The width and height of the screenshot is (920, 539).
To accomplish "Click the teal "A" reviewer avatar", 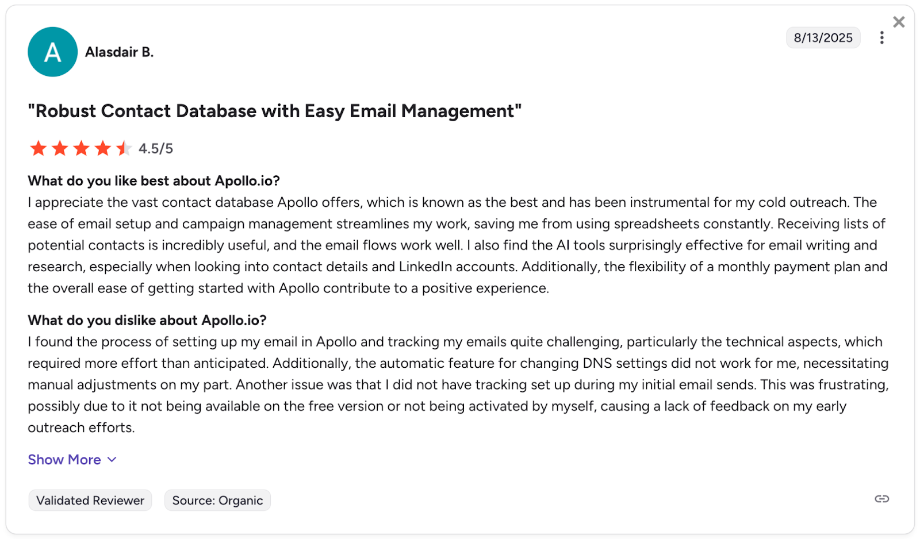I will 52,52.
